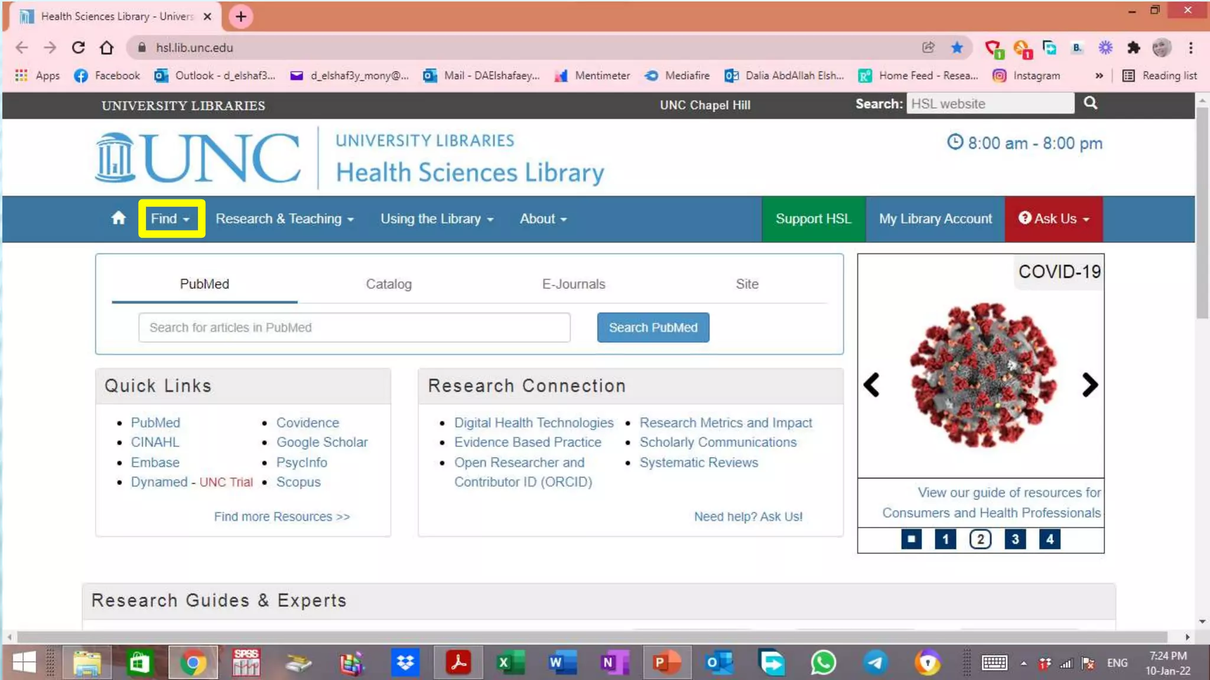
Task: Click the magnifier icon next to the HSL website search
Action: tap(1090, 103)
